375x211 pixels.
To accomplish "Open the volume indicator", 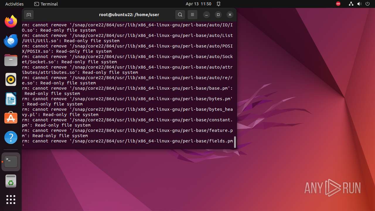I will point(359,4).
